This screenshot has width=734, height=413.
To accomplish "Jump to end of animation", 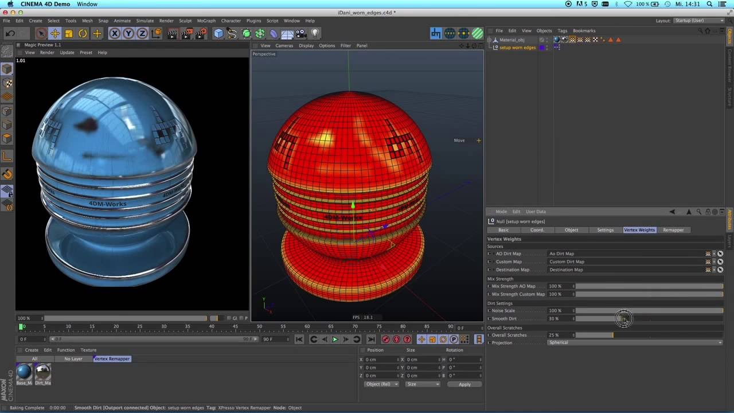I will point(370,339).
